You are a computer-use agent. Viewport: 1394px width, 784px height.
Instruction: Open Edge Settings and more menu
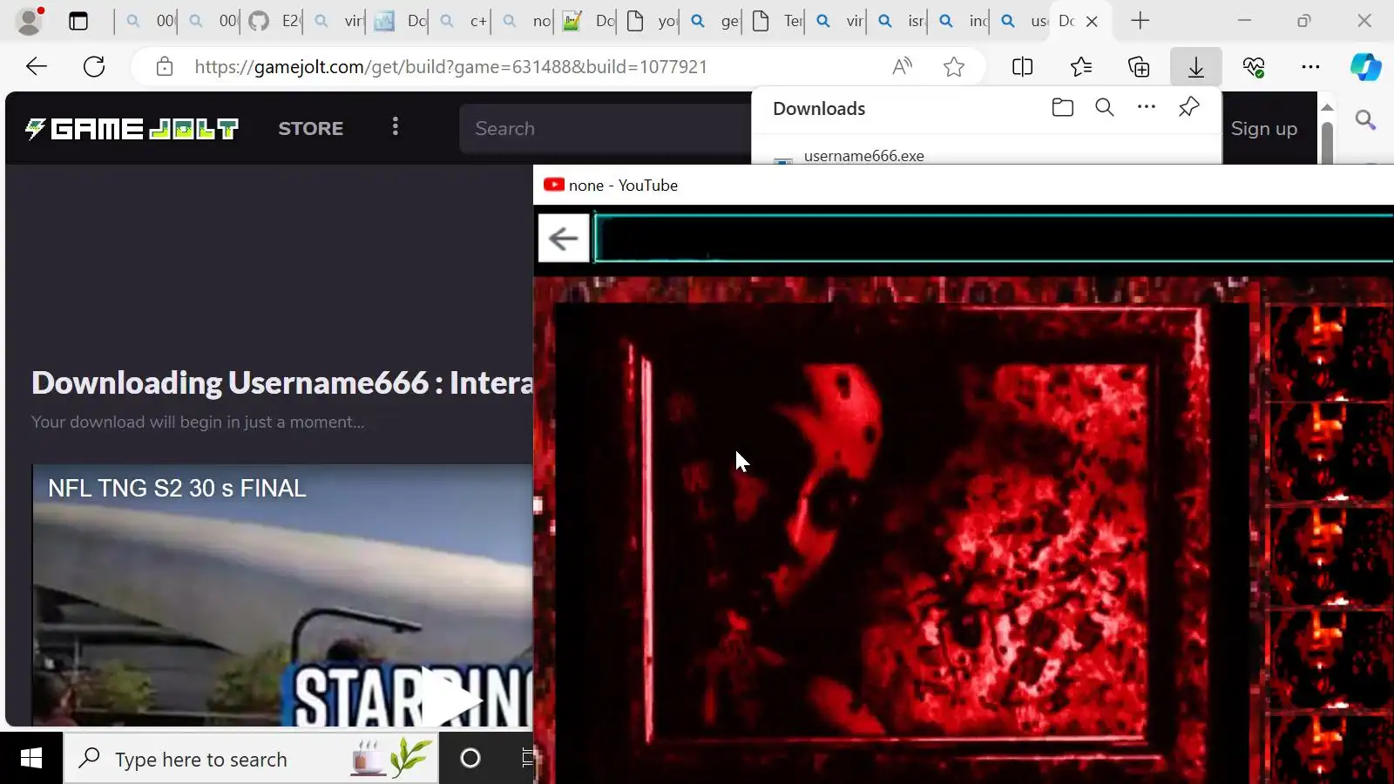1310,67
